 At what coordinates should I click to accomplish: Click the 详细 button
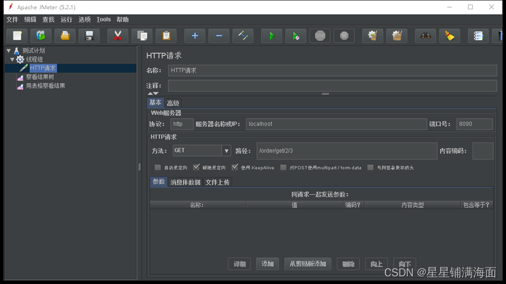pos(239,264)
